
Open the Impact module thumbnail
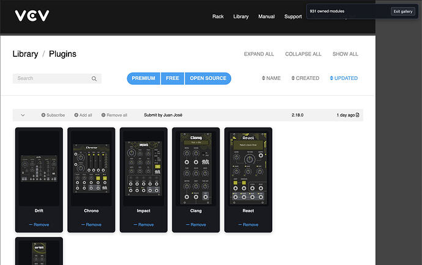pyautogui.click(x=144, y=169)
